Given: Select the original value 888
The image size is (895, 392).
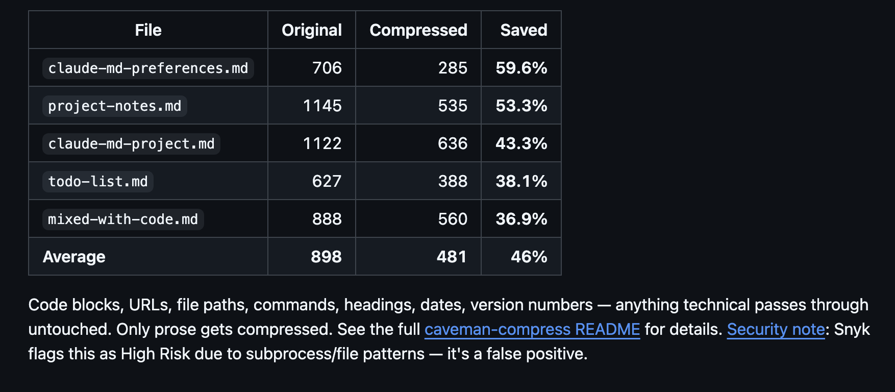Looking at the screenshot, I should tap(327, 219).
